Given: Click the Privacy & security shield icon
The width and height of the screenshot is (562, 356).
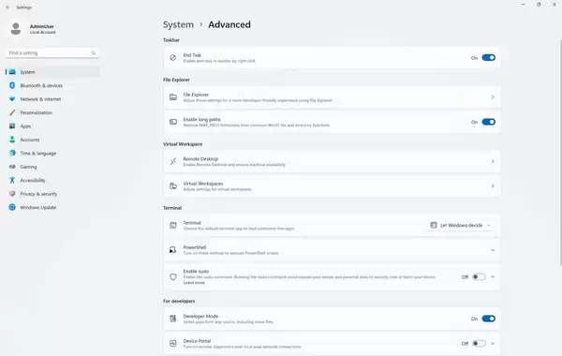Looking at the screenshot, I should tap(12, 194).
